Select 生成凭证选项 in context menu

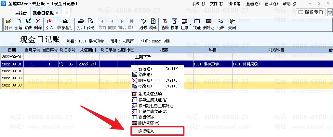pos(157,94)
